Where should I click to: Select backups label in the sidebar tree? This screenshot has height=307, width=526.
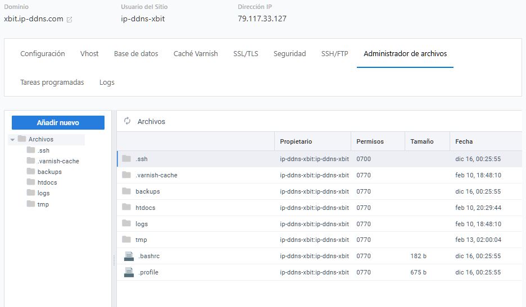tap(49, 172)
